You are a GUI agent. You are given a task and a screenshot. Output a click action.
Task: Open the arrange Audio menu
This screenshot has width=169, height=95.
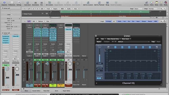(x=70, y=9)
